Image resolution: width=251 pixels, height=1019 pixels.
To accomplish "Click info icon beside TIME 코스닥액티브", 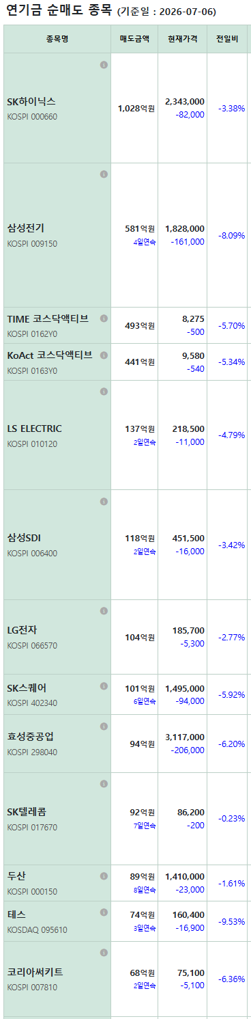I will (x=104, y=318).
